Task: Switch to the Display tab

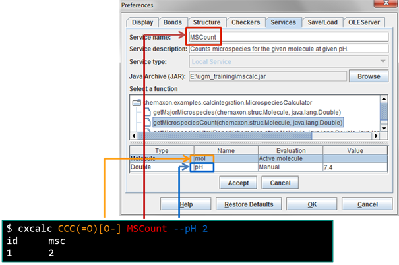Action: (x=142, y=22)
